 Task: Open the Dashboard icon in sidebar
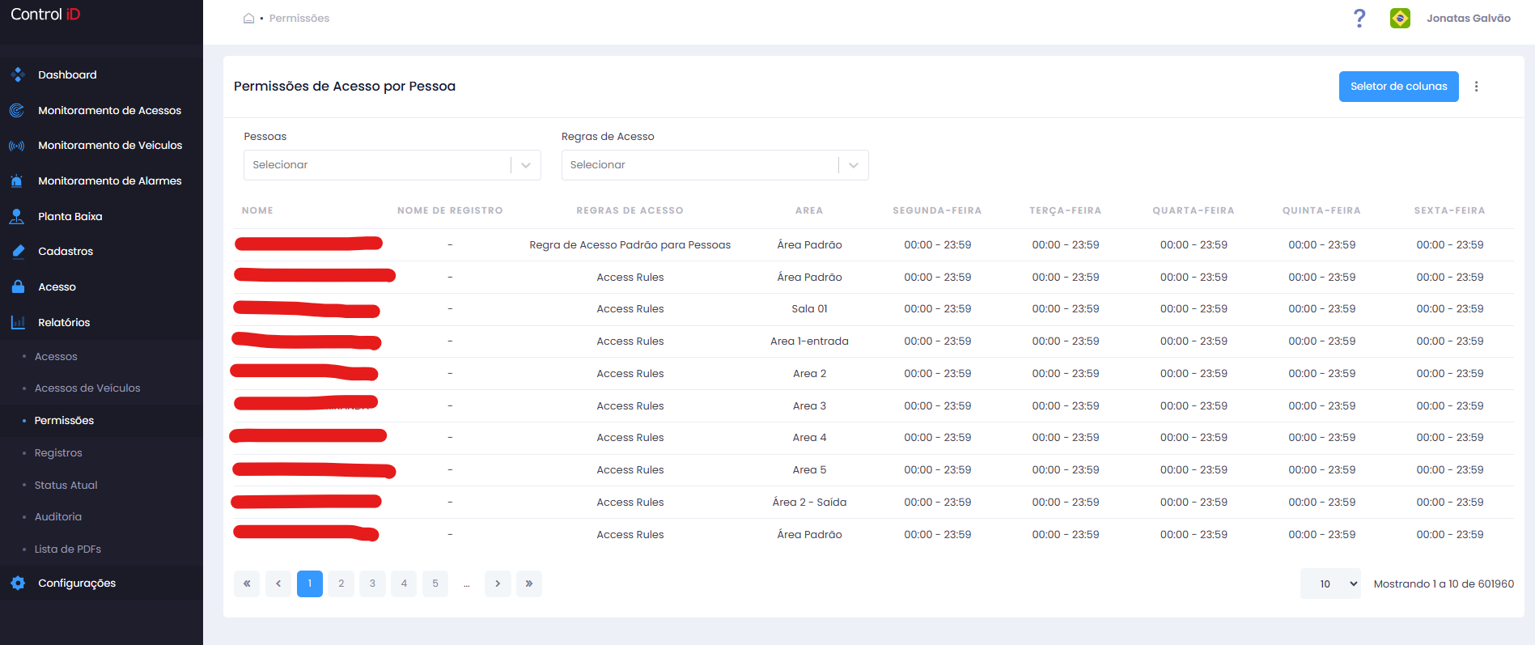click(x=18, y=74)
